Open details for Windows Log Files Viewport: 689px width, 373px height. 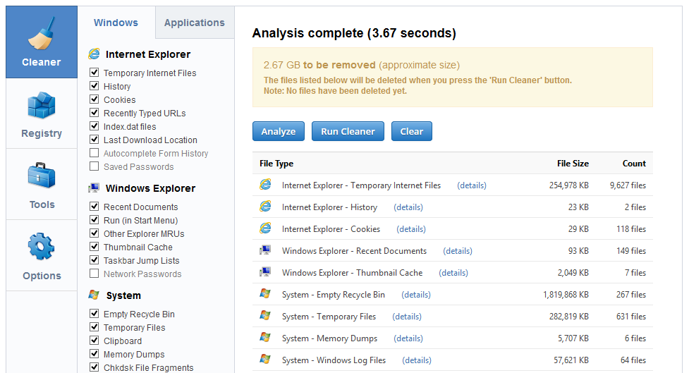tap(417, 360)
